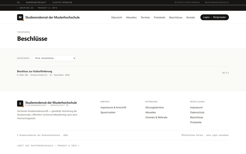Click the vote result 18:2:1
Viewport: 246px width, 154px height.
point(225,73)
